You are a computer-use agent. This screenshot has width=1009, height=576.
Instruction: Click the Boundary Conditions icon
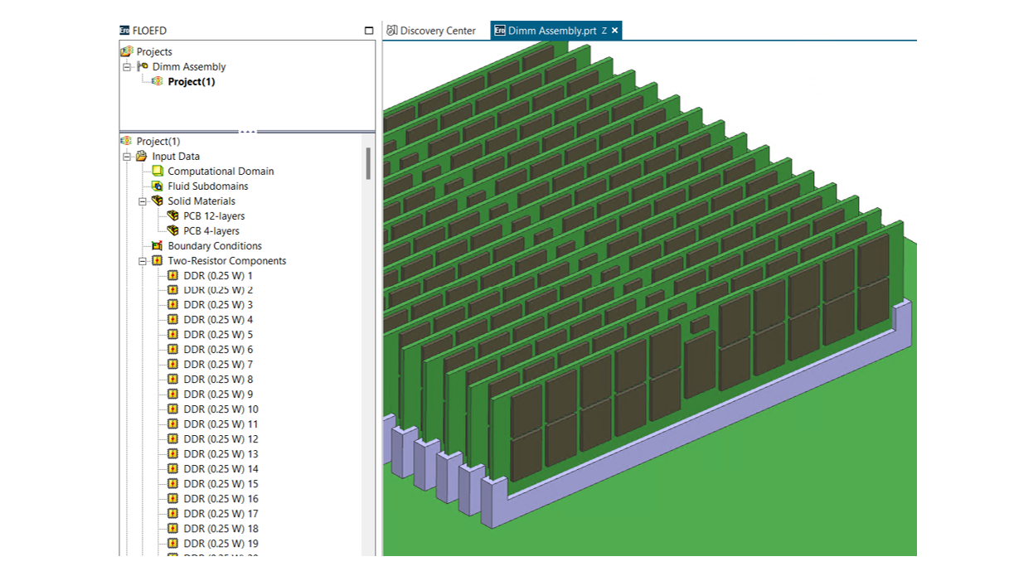click(x=158, y=246)
